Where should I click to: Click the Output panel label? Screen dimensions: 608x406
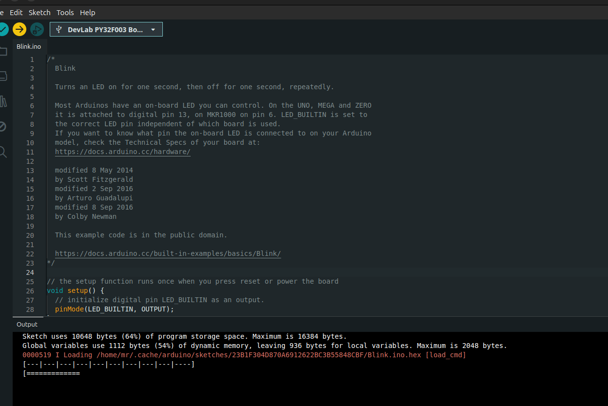pyautogui.click(x=27, y=324)
